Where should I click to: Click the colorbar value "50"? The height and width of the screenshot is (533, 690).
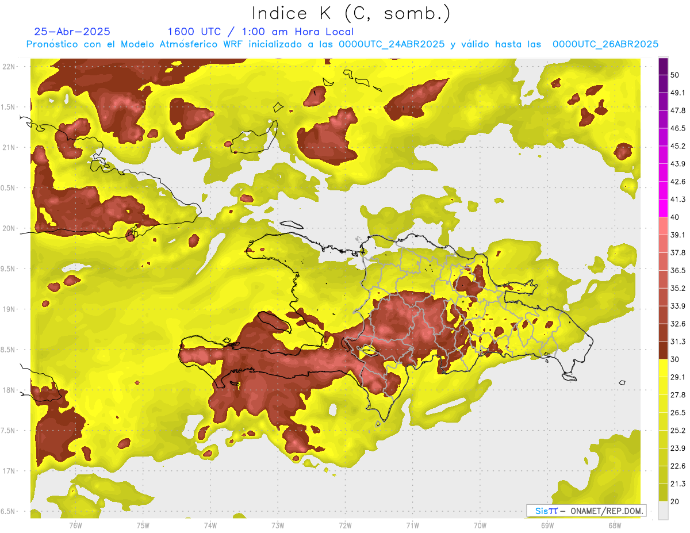click(676, 75)
